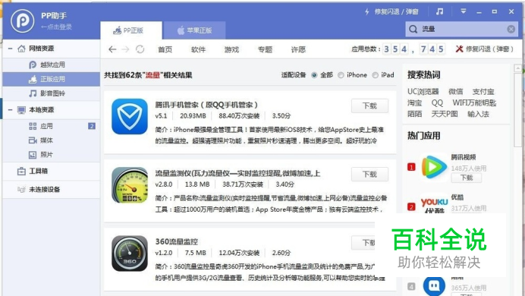Screen dimensions: 525x296
Task: Select the 全部 device radio button
Action: (x=314, y=75)
